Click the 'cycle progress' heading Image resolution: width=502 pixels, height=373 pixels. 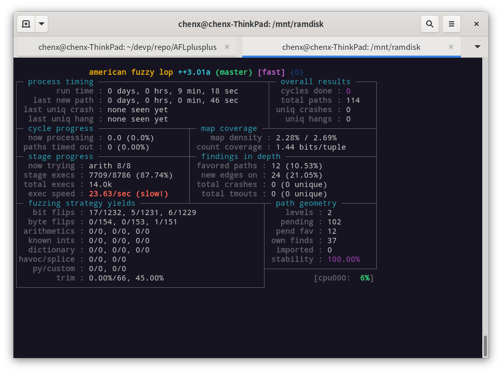pyautogui.click(x=60, y=128)
